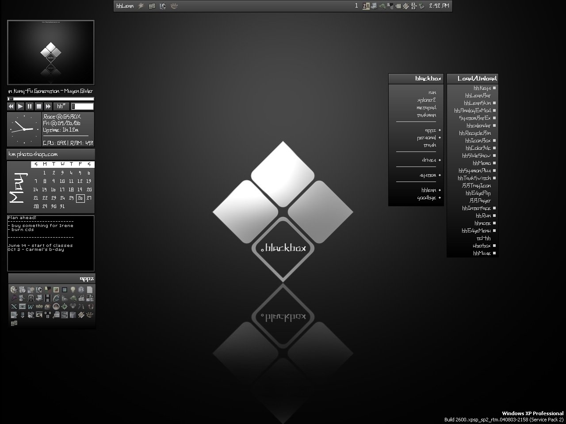Click the May month label
This screenshot has height=424, width=566.
click(x=18, y=188)
